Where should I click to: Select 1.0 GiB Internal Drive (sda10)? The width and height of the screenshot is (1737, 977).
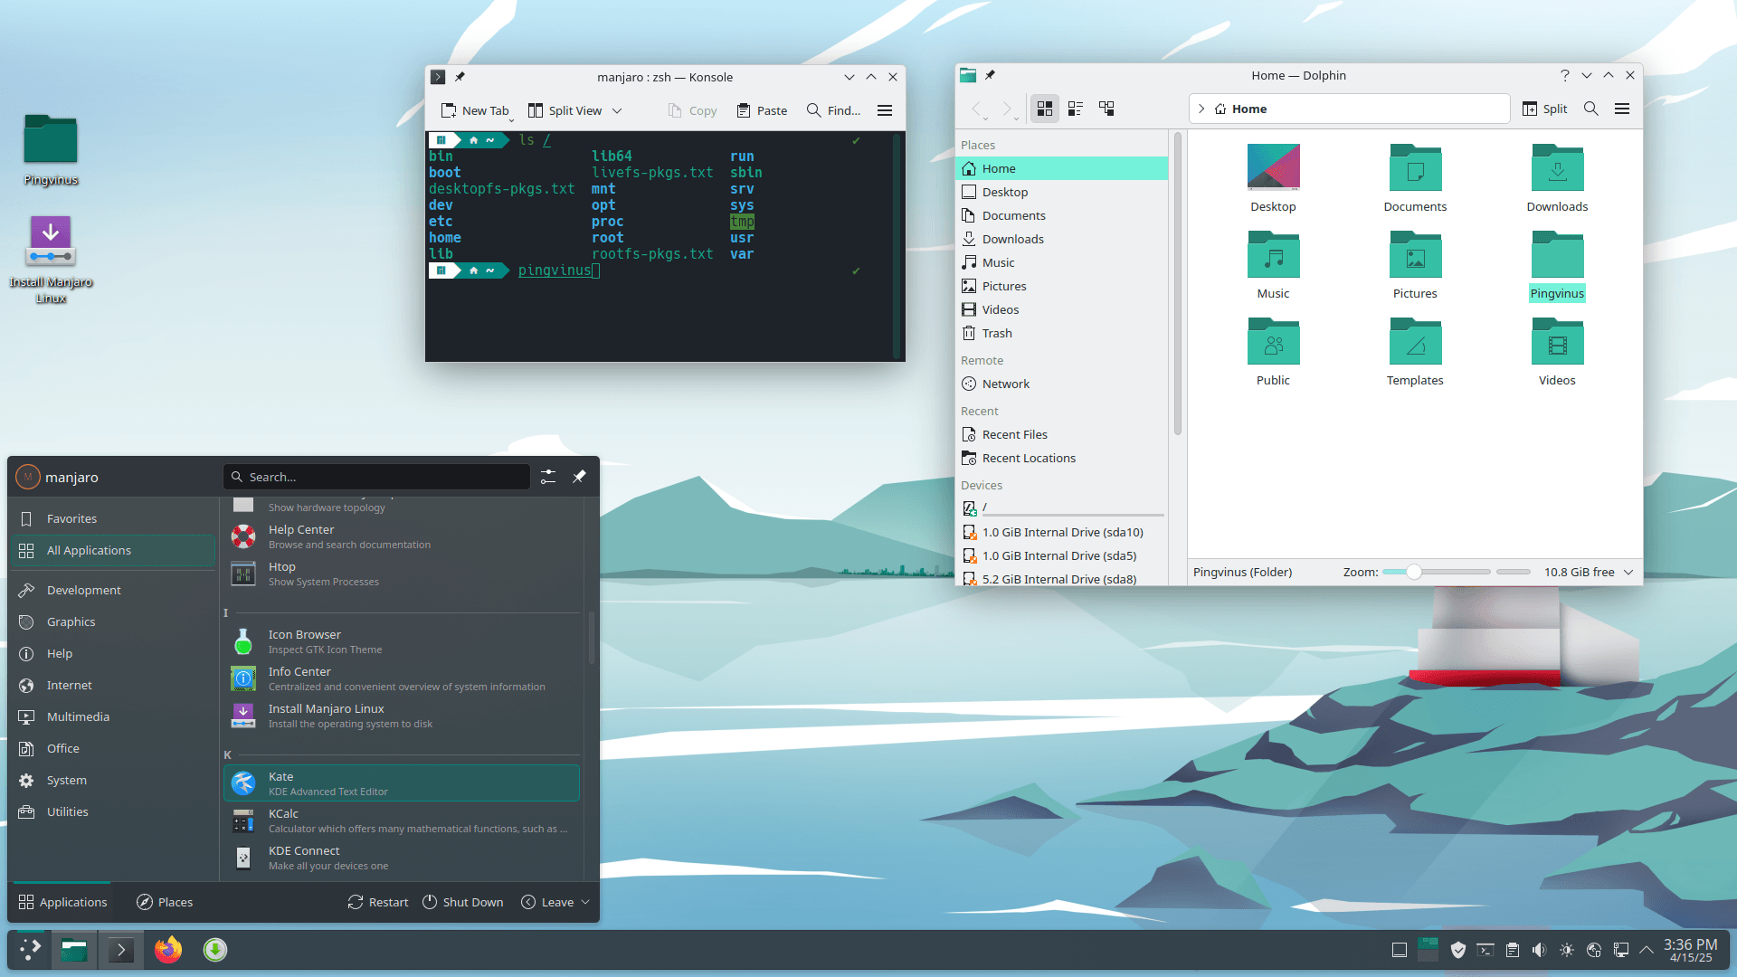(1061, 532)
